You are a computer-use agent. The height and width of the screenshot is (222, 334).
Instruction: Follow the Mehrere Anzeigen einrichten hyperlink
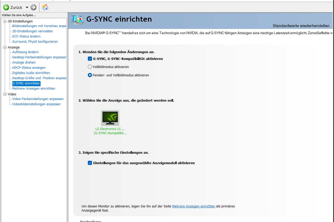click(x=194, y=206)
